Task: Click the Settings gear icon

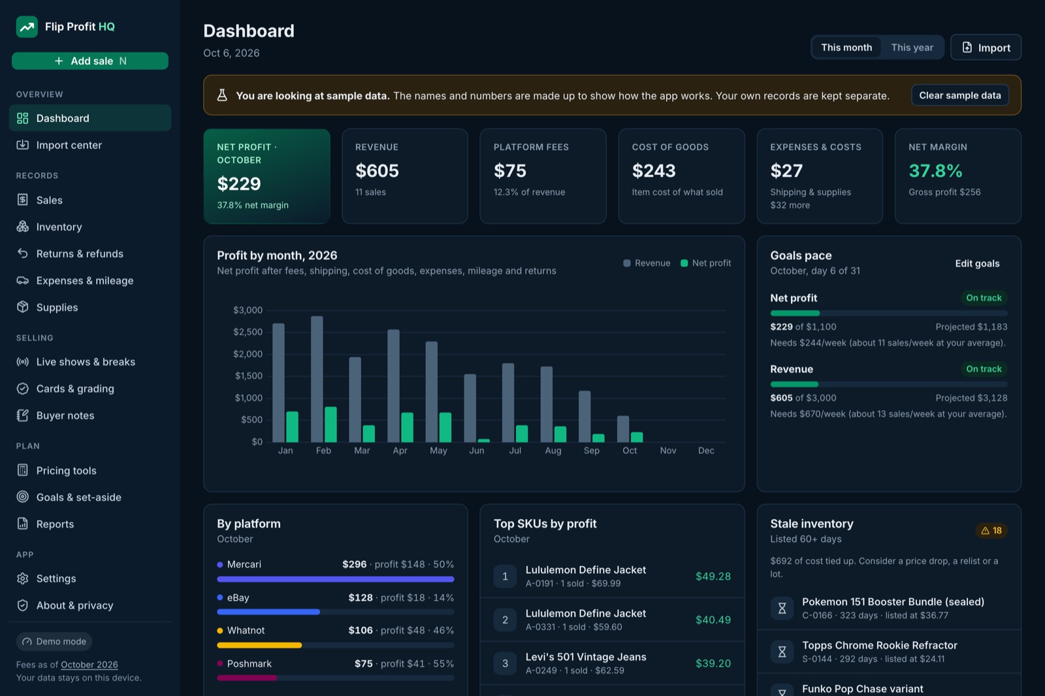Action: tap(23, 578)
